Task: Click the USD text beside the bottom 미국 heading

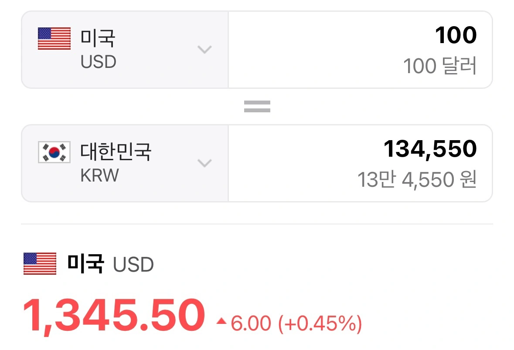Action: (x=133, y=265)
